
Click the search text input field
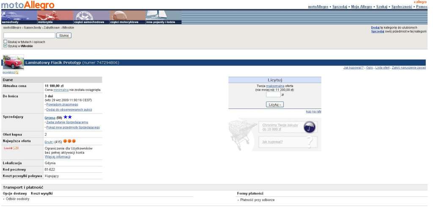click(x=29, y=35)
